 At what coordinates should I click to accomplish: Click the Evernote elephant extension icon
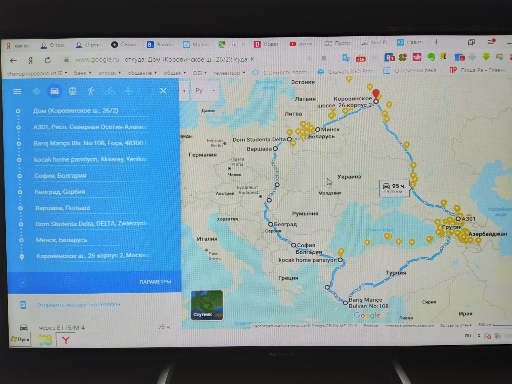[x=431, y=57]
